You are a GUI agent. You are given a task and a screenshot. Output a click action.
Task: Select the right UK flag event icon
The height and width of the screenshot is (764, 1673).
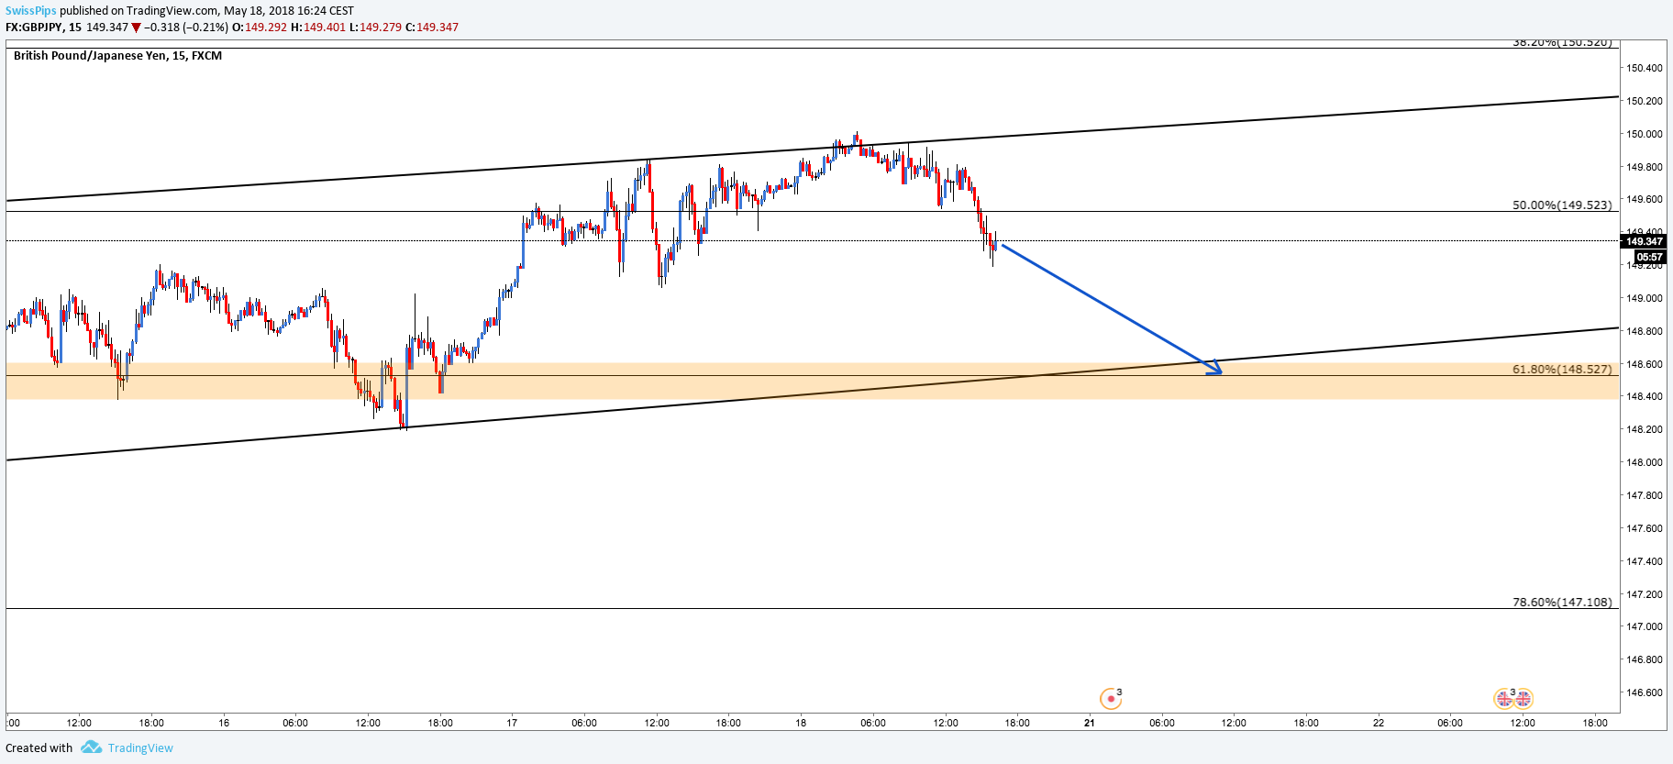(x=1523, y=699)
